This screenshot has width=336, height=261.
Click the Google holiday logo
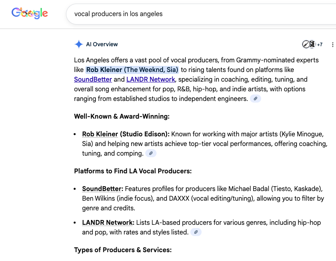coord(29,13)
